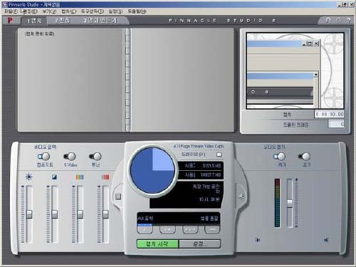Click the redo icon in the top bar
Screen dimensions: 356x267
[x=339, y=21]
